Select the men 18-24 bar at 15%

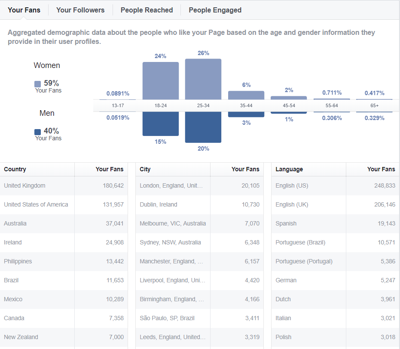coord(161,124)
